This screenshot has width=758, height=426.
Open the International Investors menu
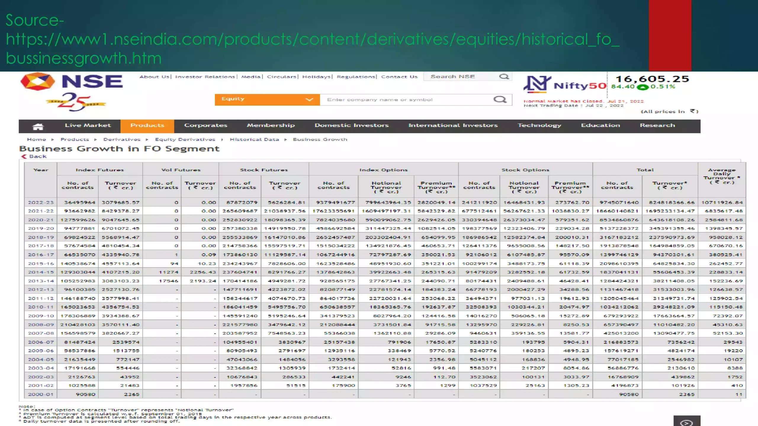click(453, 125)
